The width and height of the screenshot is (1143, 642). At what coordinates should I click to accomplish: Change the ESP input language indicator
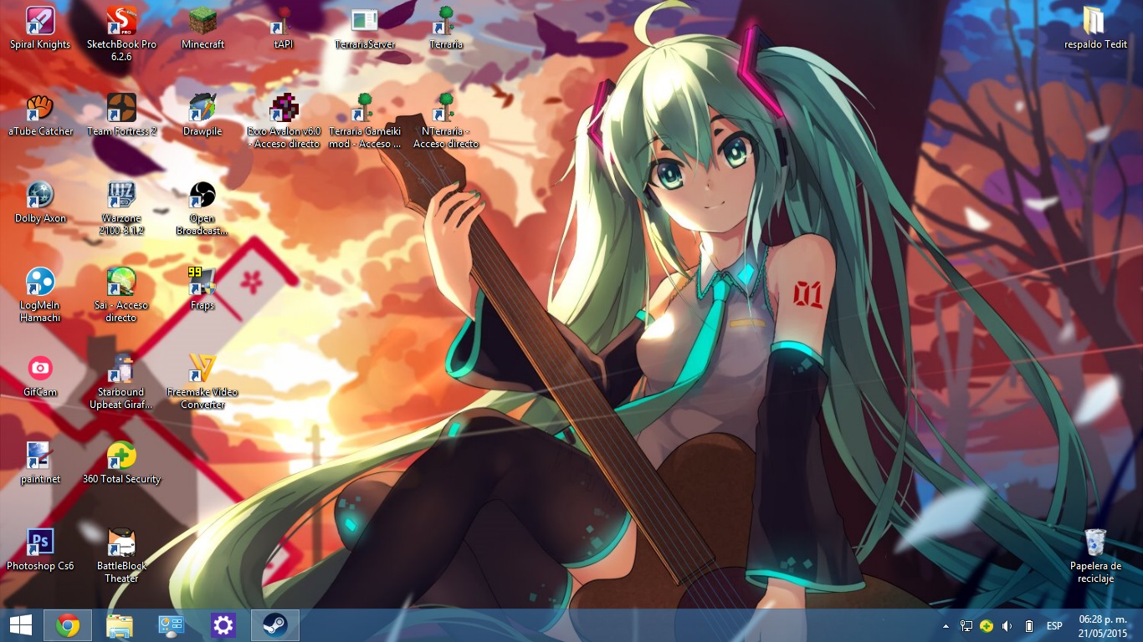pyautogui.click(x=1054, y=625)
